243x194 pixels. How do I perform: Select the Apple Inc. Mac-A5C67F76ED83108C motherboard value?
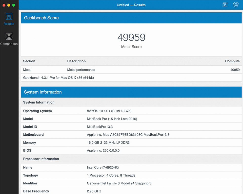coord(128,135)
